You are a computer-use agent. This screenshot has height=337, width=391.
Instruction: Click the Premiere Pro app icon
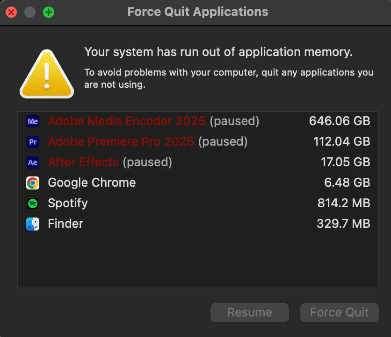point(33,141)
